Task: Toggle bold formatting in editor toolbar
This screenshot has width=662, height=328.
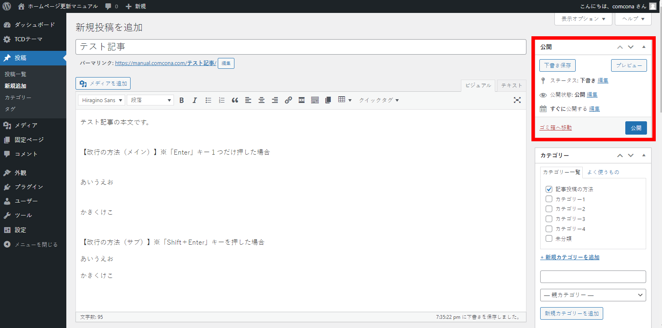Action: coord(181,100)
